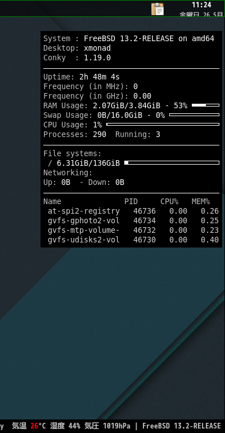Select the at-spi2-registry process row
Viewport: 225px width, 433px height.
pyautogui.click(x=133, y=211)
